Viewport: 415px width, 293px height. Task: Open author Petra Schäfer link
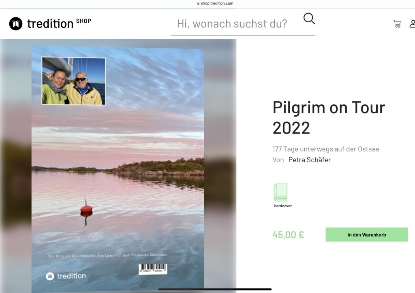(x=309, y=160)
